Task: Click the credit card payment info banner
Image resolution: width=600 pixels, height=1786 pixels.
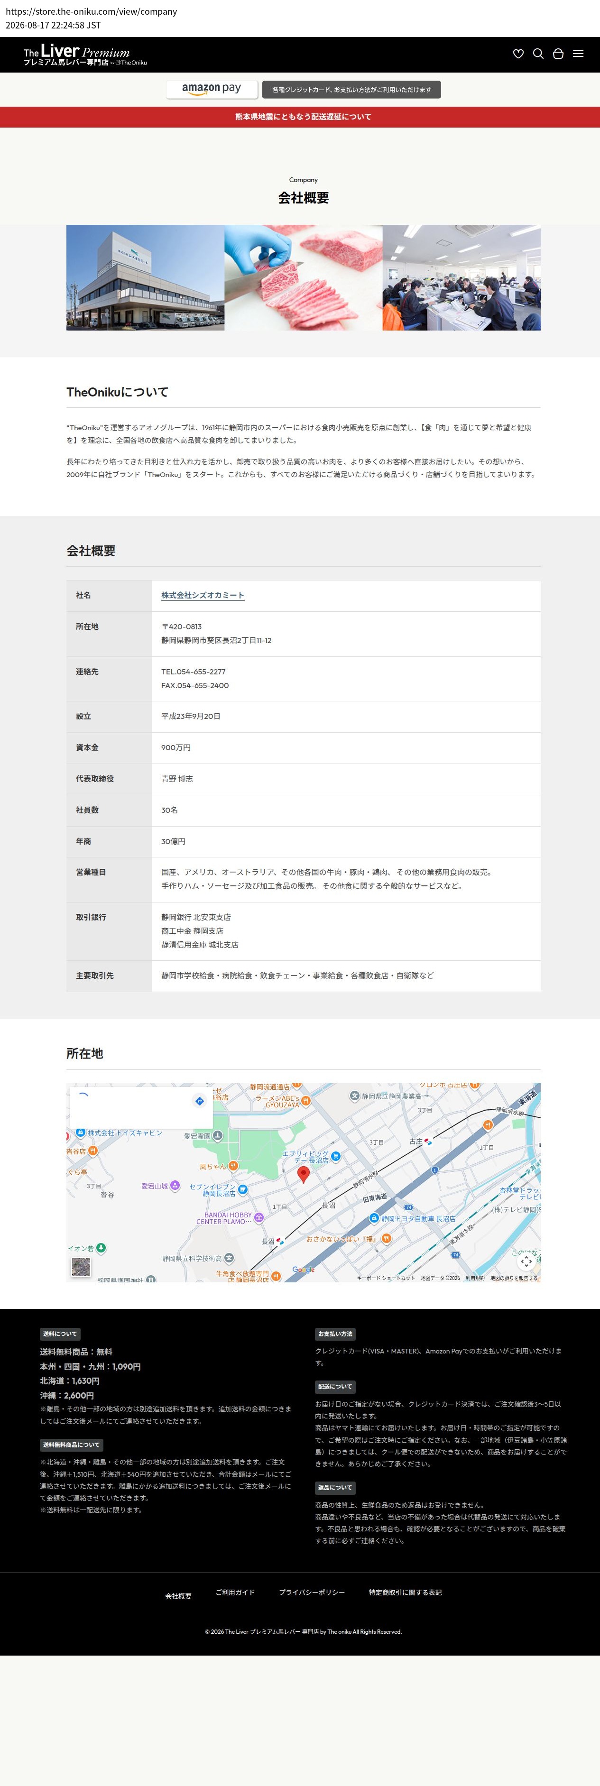Action: coord(351,90)
